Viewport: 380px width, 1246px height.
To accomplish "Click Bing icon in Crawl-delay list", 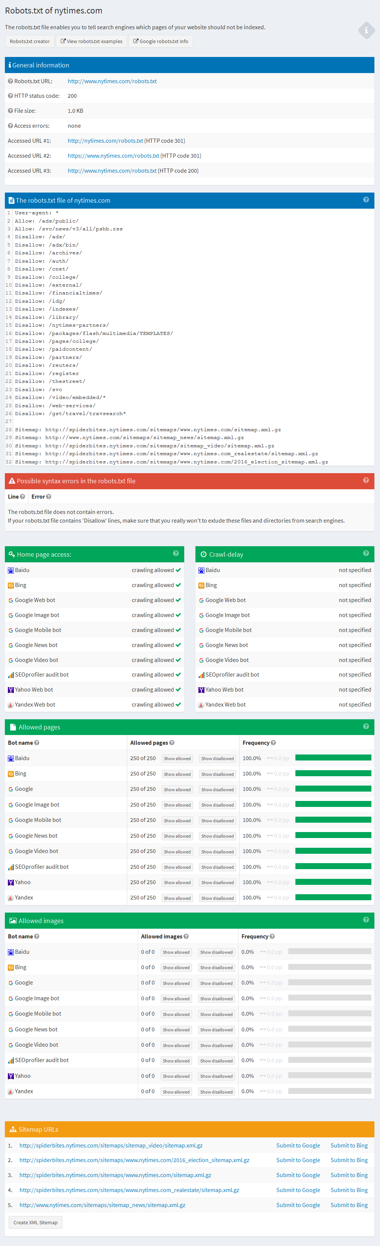I will [201, 585].
